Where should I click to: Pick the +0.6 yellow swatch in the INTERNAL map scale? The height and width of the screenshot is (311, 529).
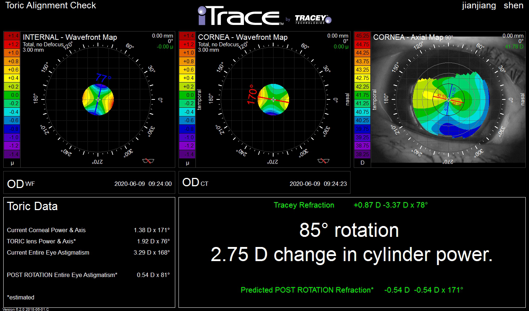point(12,69)
